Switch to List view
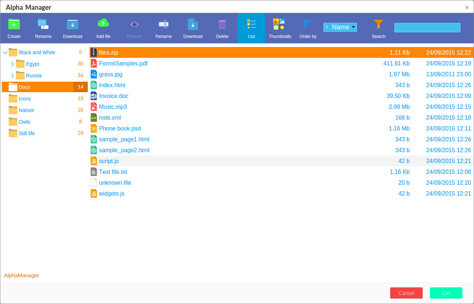The width and height of the screenshot is (474, 304). tap(251, 25)
